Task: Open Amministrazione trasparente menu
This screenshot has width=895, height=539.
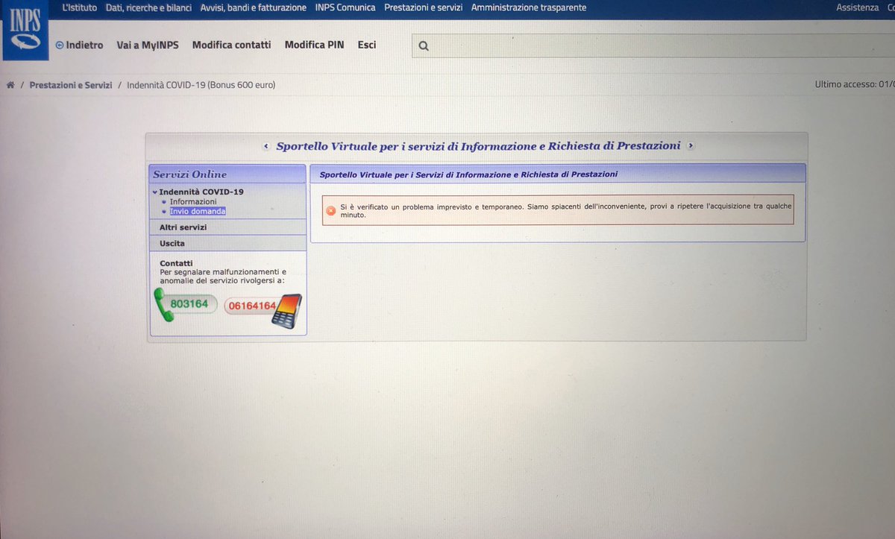Action: pos(529,7)
